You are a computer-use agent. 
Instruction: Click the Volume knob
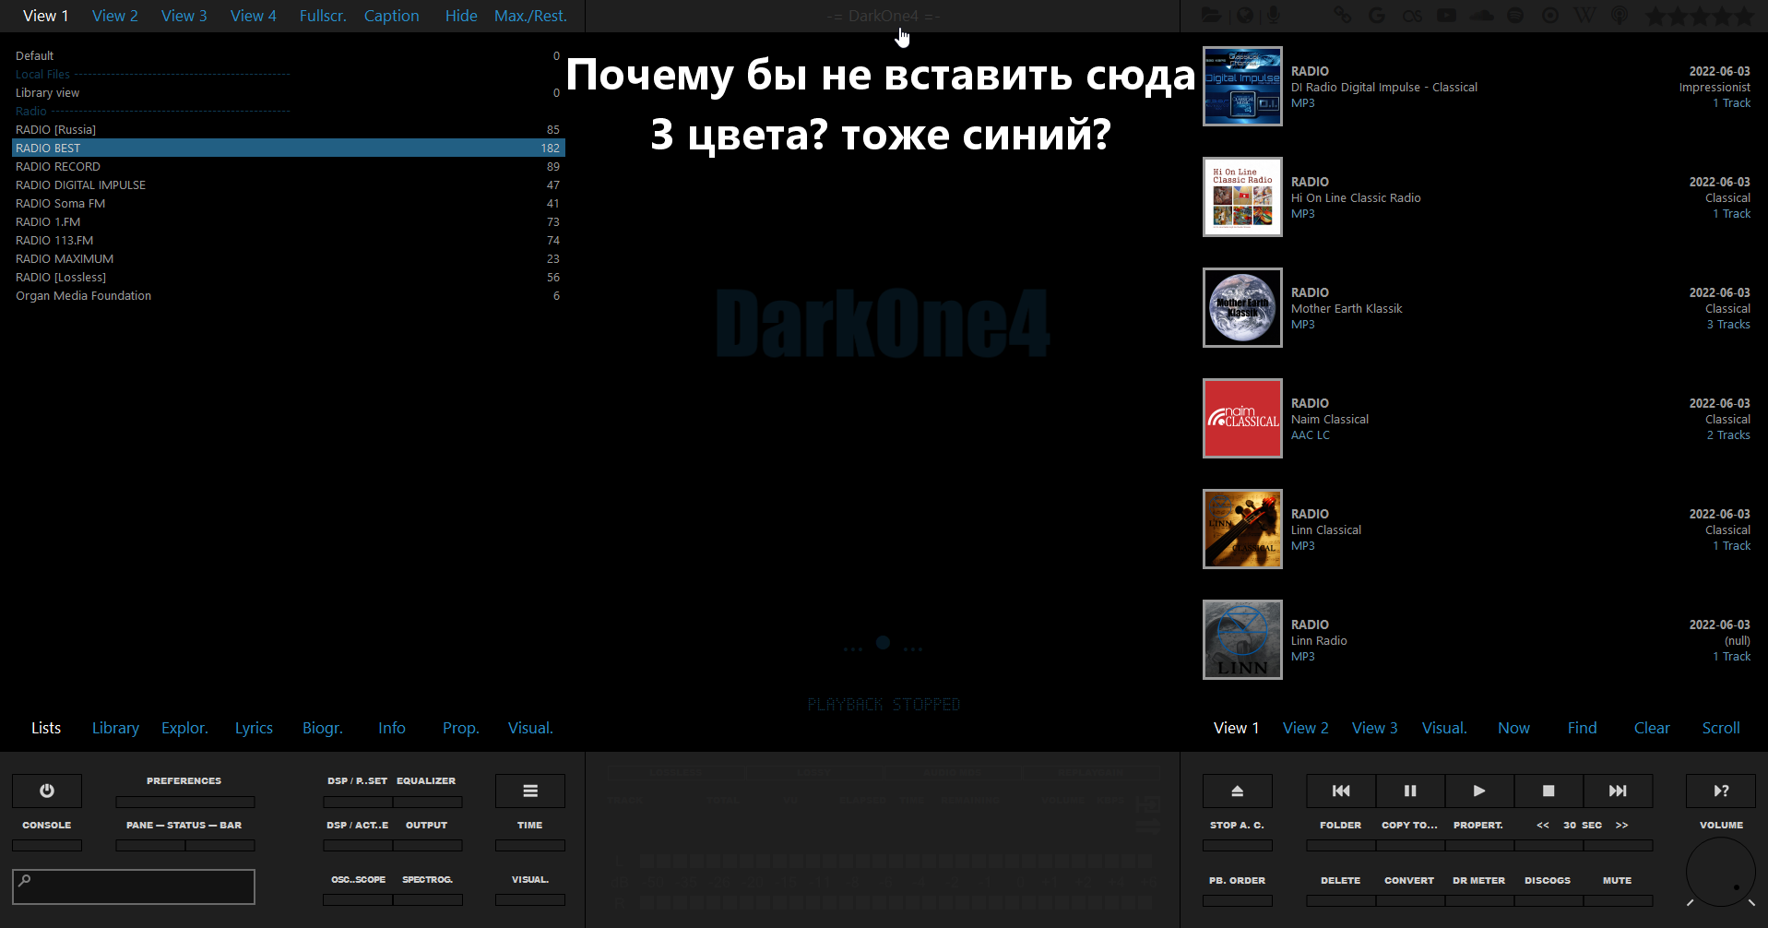[x=1721, y=873]
